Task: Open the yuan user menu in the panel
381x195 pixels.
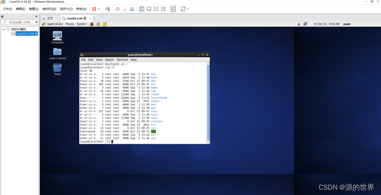Action: click(x=347, y=24)
